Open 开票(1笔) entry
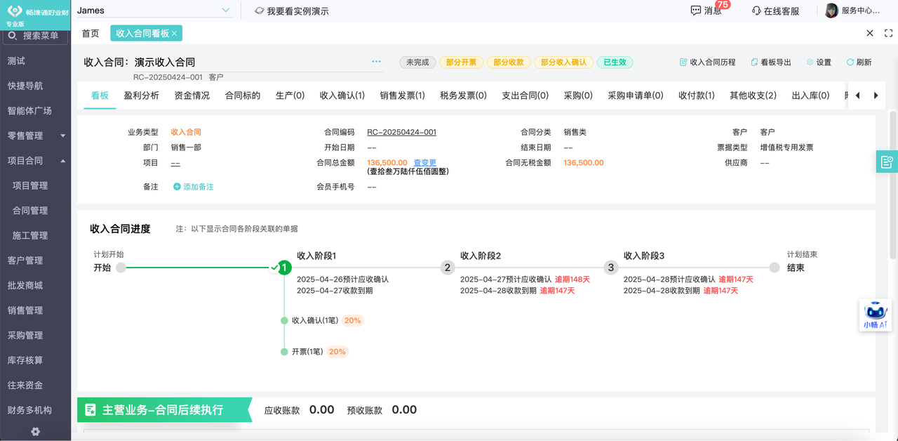 click(x=307, y=351)
